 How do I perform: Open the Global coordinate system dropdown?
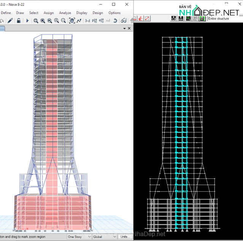104,237
